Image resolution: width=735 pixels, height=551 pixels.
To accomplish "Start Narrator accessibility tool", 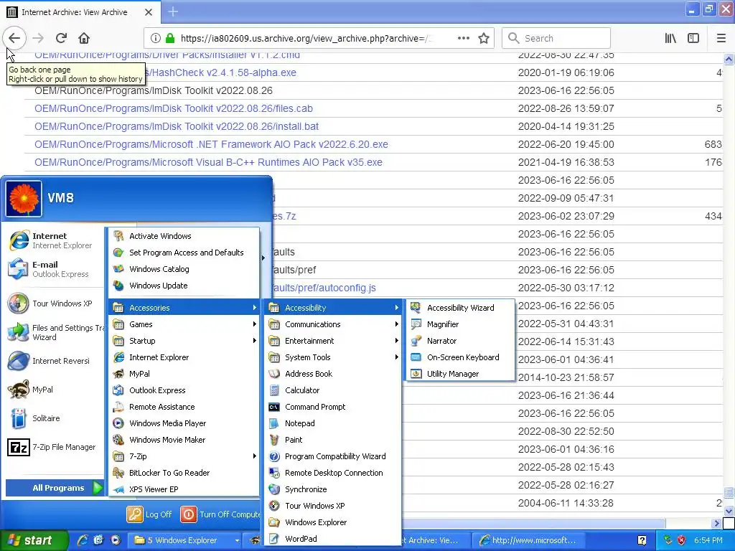I will 461,341.
